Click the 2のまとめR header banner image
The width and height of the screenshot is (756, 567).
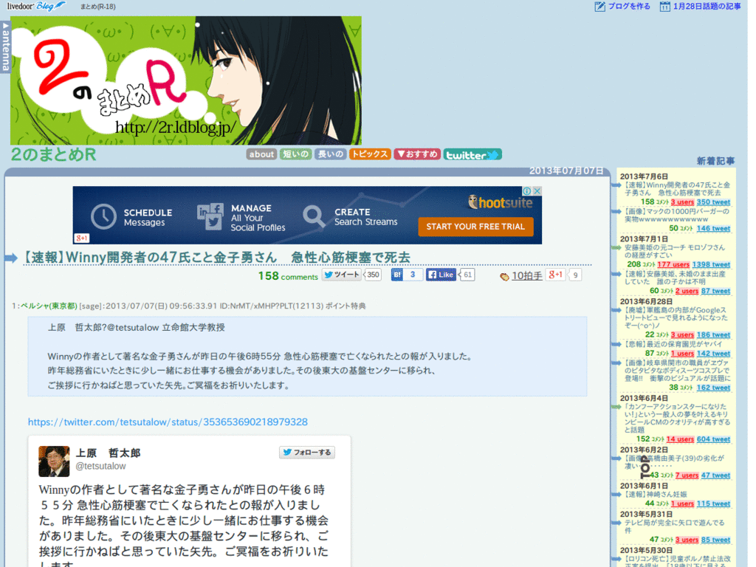point(186,80)
